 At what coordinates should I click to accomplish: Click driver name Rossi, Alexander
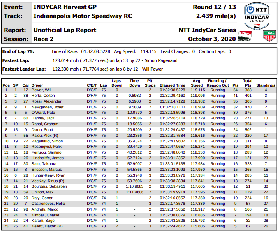point(46,101)
